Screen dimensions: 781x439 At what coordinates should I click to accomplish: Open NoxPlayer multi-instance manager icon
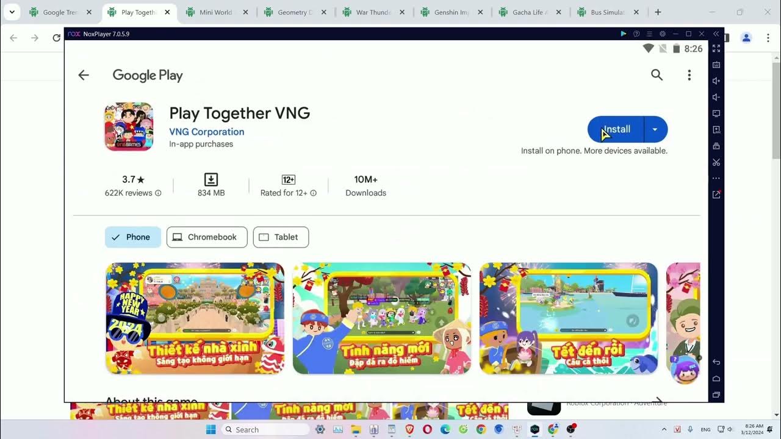(716, 146)
